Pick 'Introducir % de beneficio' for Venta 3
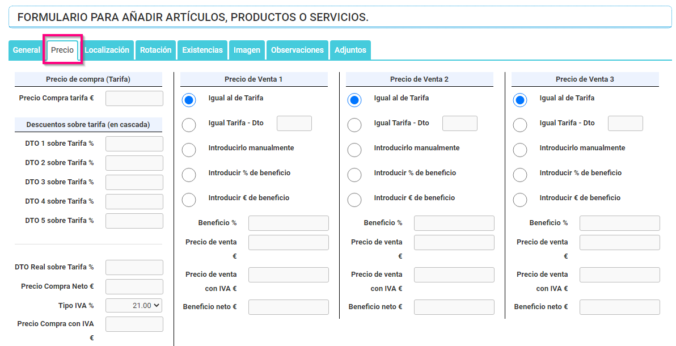The image size is (676, 346). pos(520,175)
